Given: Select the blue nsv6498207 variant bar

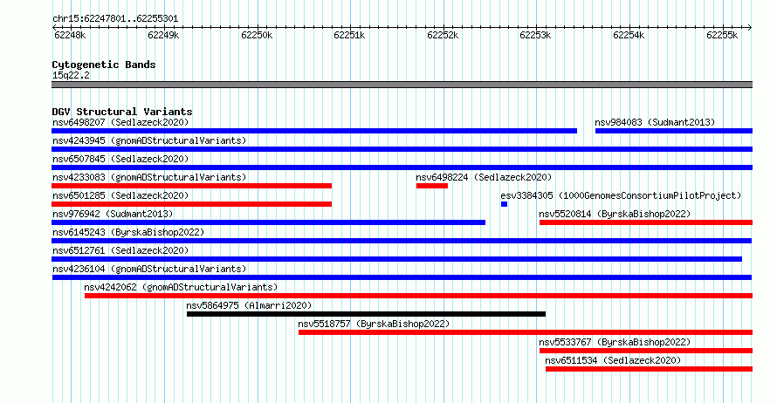Looking at the screenshot, I should (314, 131).
